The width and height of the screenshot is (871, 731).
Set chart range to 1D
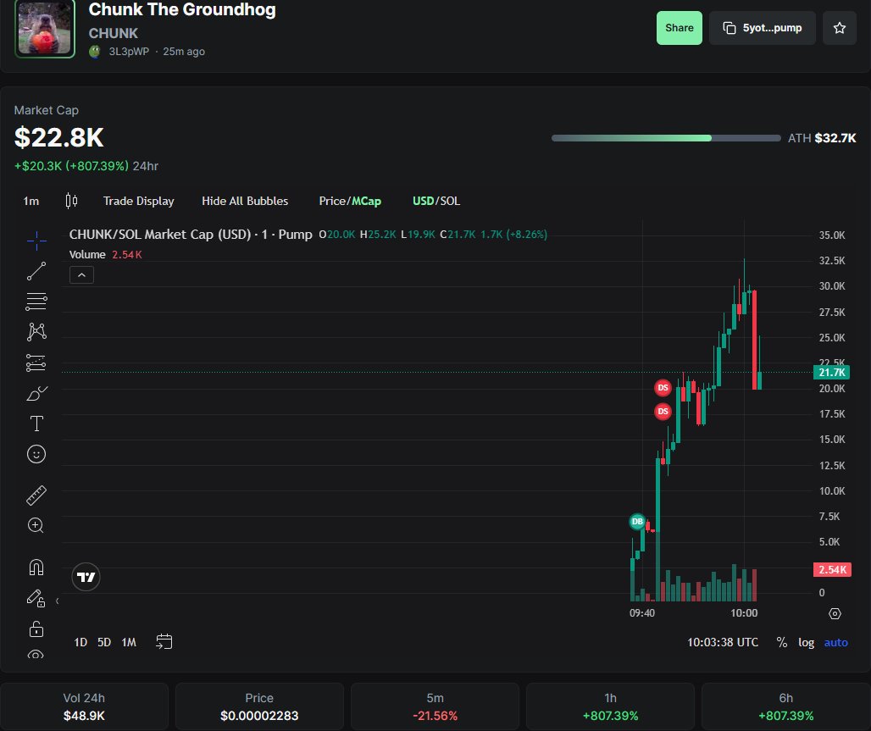(80, 642)
